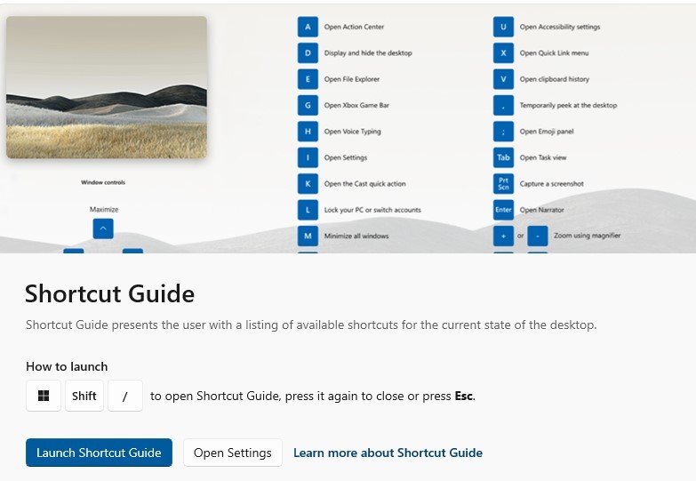Click the 'Shortcut Guide' title heading
Image resolution: width=696 pixels, height=481 pixels.
click(x=109, y=293)
